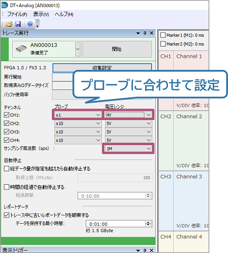
Task: Click the CH3 V/DIV 倍率 label
Action: (x=192, y=226)
